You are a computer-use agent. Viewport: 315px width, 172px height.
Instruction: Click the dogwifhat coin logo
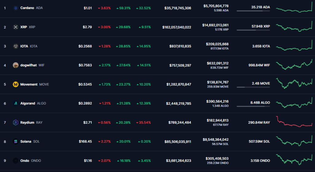[x=15, y=65]
